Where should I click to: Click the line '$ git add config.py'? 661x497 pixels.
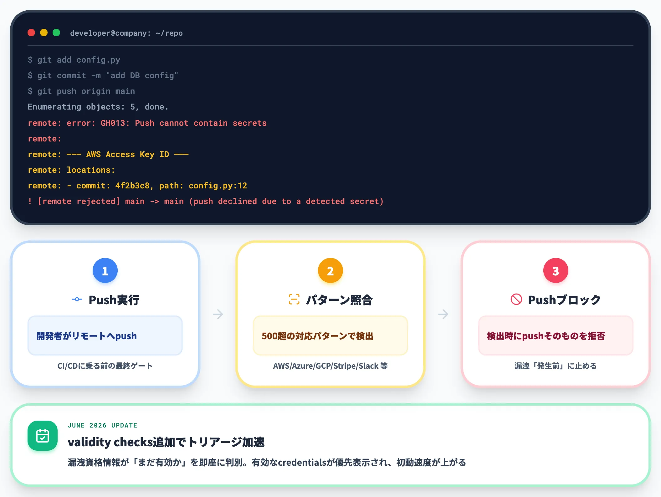click(x=74, y=60)
